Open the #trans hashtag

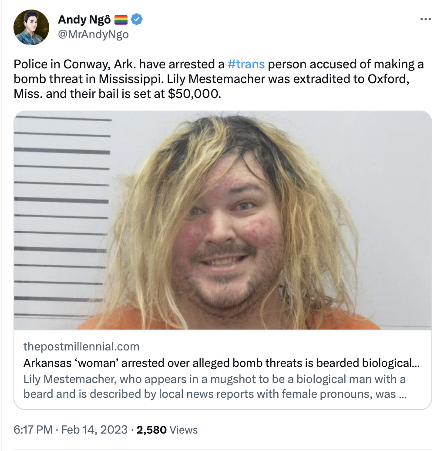(x=246, y=64)
